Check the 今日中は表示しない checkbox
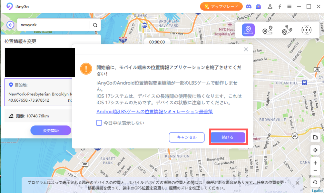Image resolution: width=324 pixels, height=193 pixels. click(x=99, y=123)
